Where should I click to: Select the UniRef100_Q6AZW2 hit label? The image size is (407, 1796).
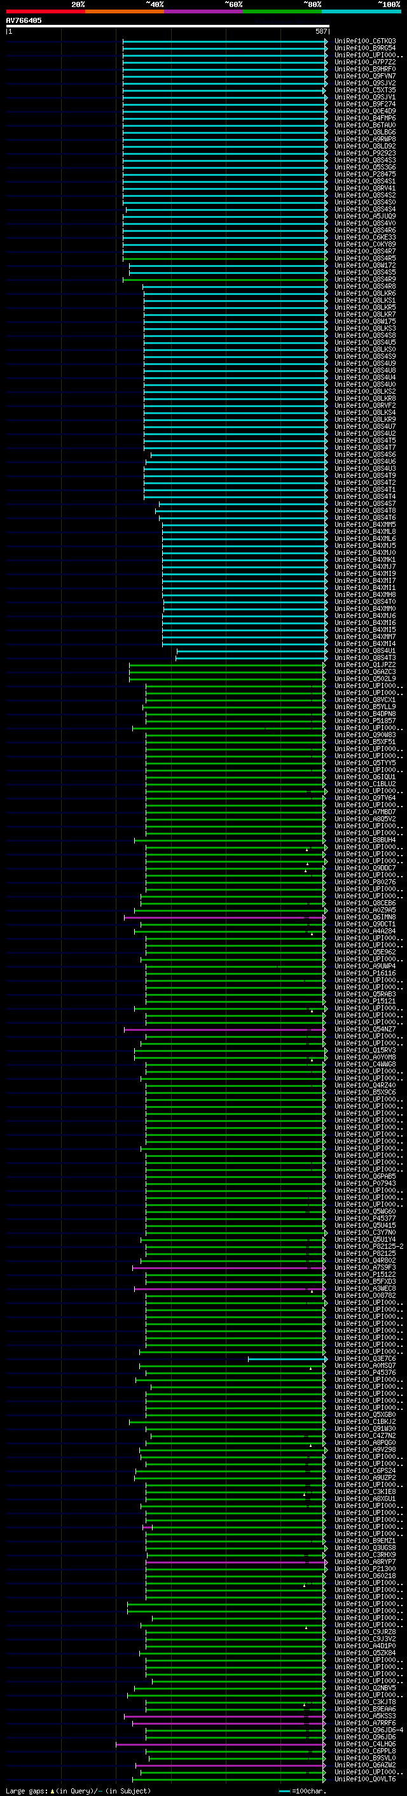click(x=365, y=1765)
